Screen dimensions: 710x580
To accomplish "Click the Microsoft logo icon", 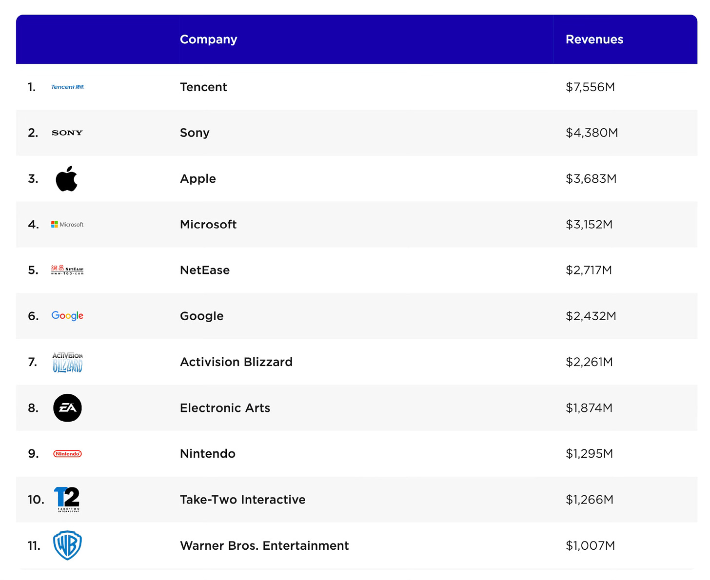I will 67,224.
